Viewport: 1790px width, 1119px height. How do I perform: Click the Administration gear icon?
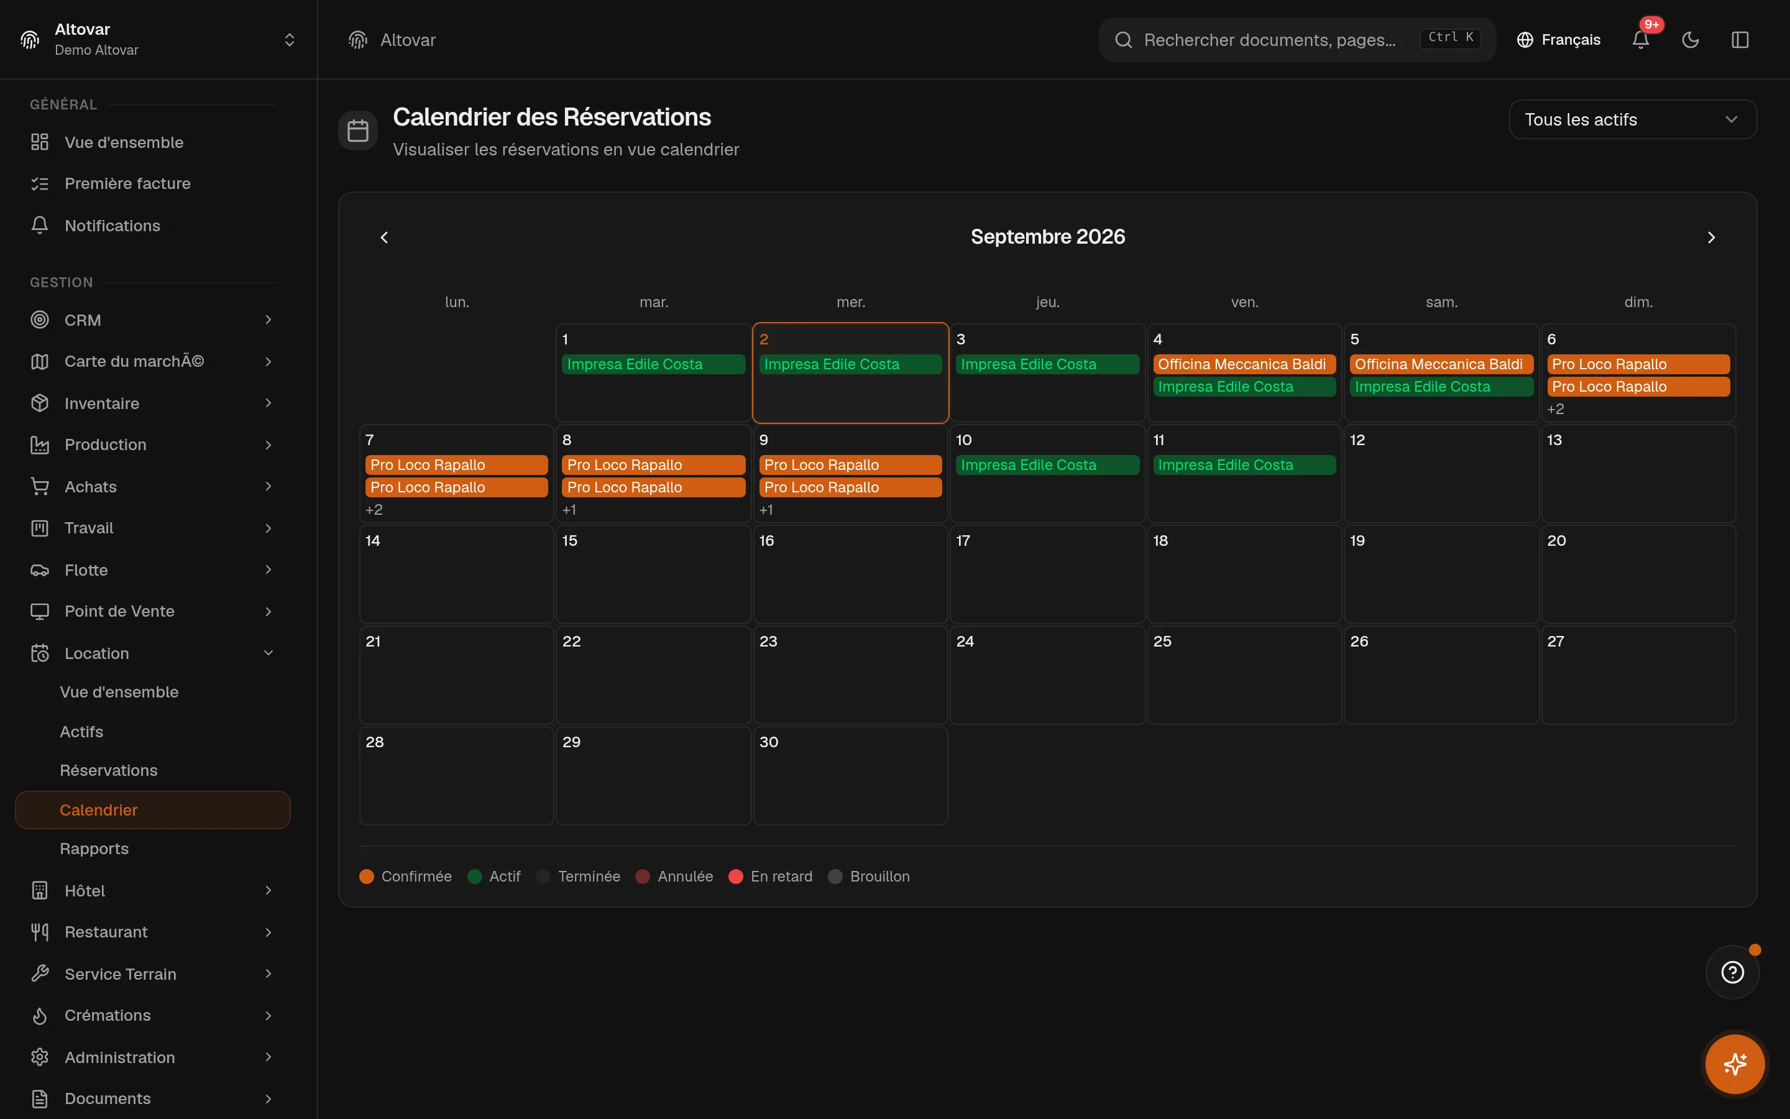click(x=40, y=1057)
